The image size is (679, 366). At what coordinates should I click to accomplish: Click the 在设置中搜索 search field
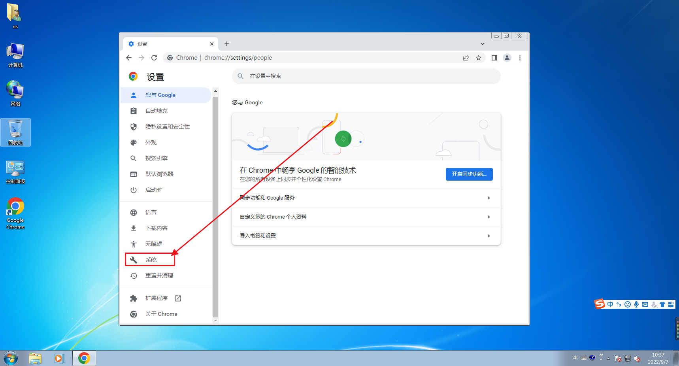pos(366,76)
